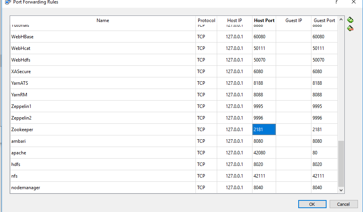Image resolution: width=363 pixels, height=212 pixels.
Task: Add a new port forwarding rule
Action: click(350, 20)
